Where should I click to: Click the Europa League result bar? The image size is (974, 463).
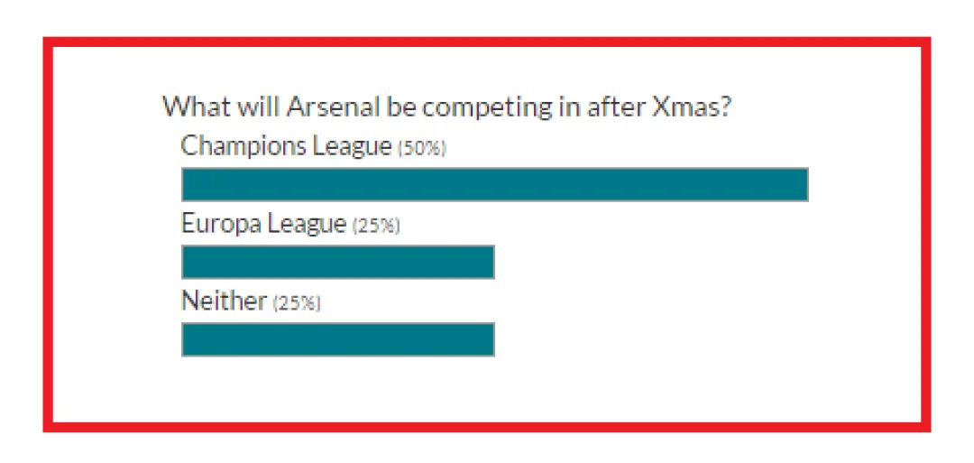338,262
